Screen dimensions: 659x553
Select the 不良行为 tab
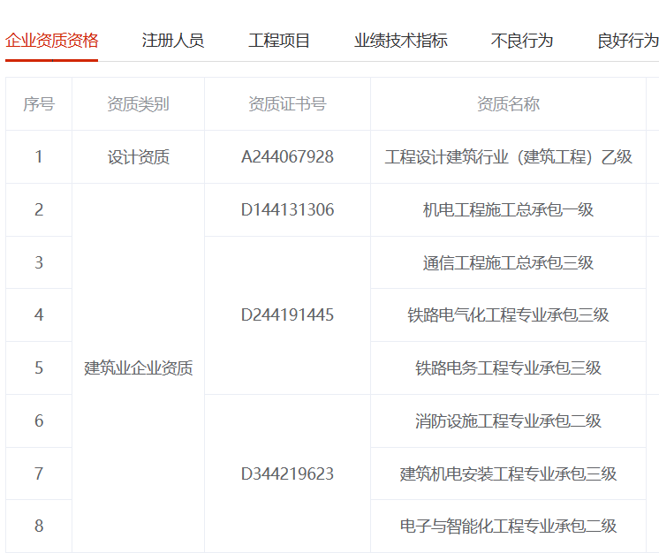point(522,41)
